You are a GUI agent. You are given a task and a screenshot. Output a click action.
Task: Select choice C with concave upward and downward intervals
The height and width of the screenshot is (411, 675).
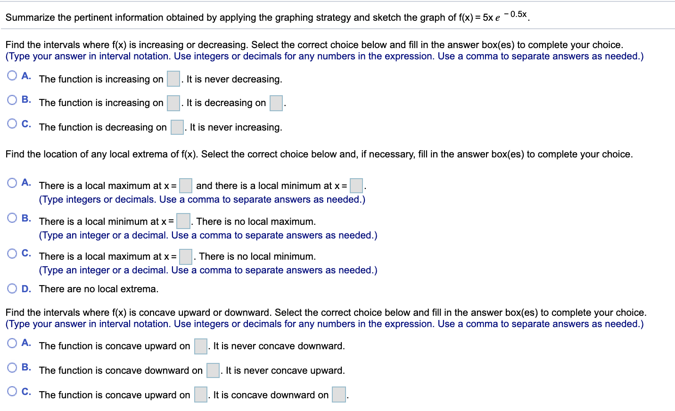(x=11, y=391)
